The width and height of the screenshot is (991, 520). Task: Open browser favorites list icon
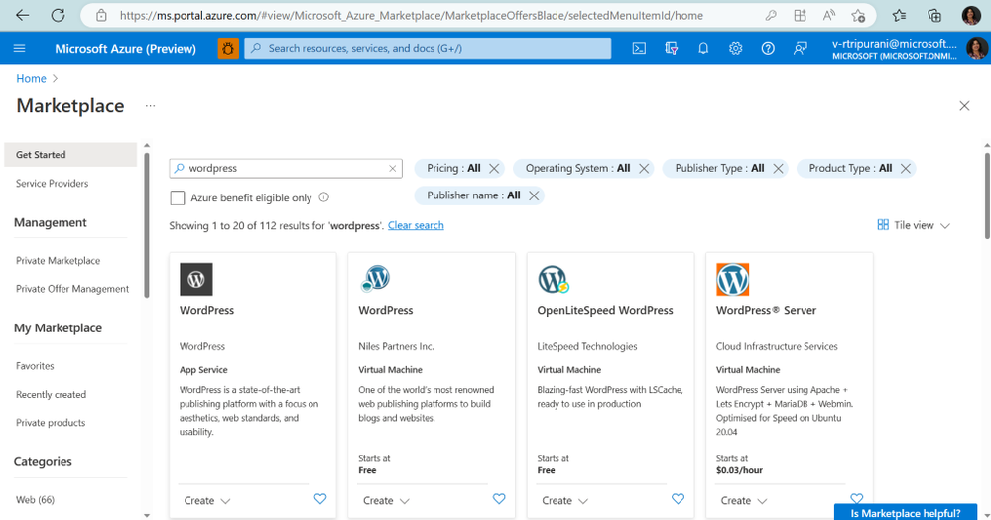tap(899, 15)
